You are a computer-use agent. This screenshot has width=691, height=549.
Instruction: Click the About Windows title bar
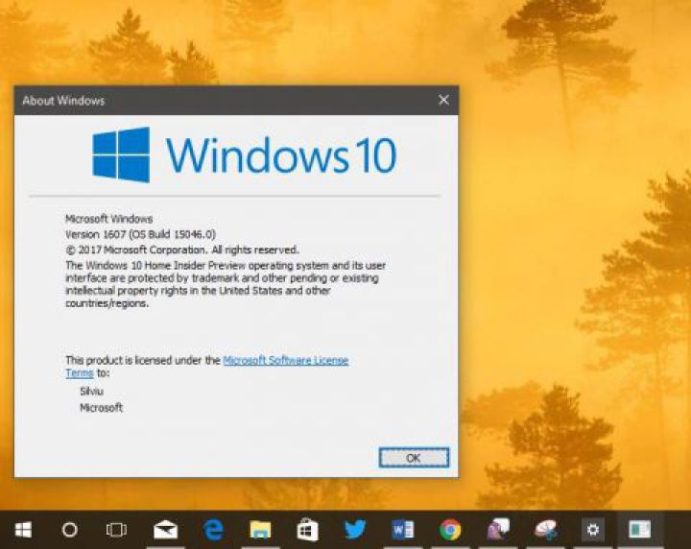(221, 100)
